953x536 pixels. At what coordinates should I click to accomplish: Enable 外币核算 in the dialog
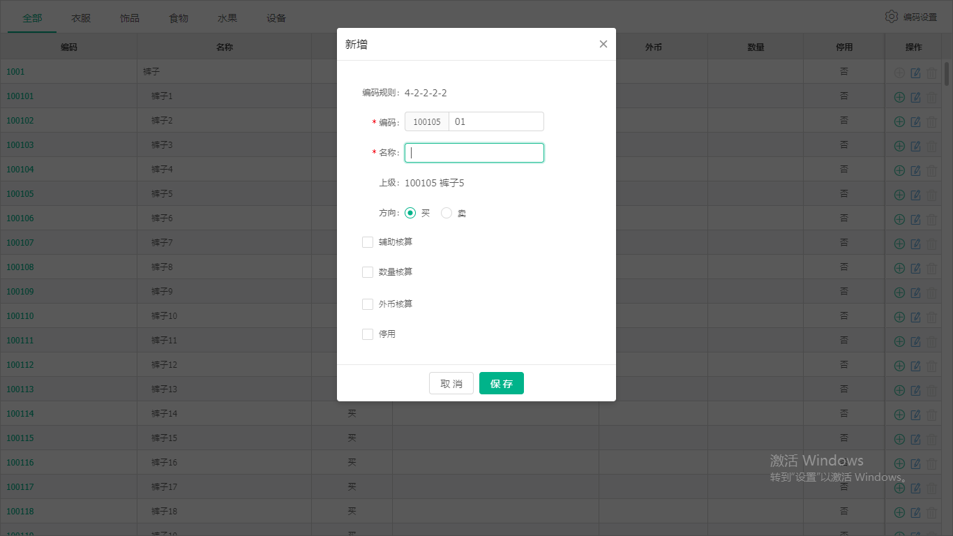[368, 304]
